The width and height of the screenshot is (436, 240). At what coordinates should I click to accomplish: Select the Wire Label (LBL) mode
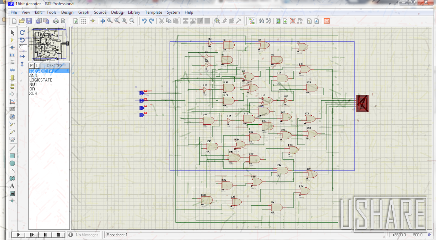pyautogui.click(x=12, y=55)
